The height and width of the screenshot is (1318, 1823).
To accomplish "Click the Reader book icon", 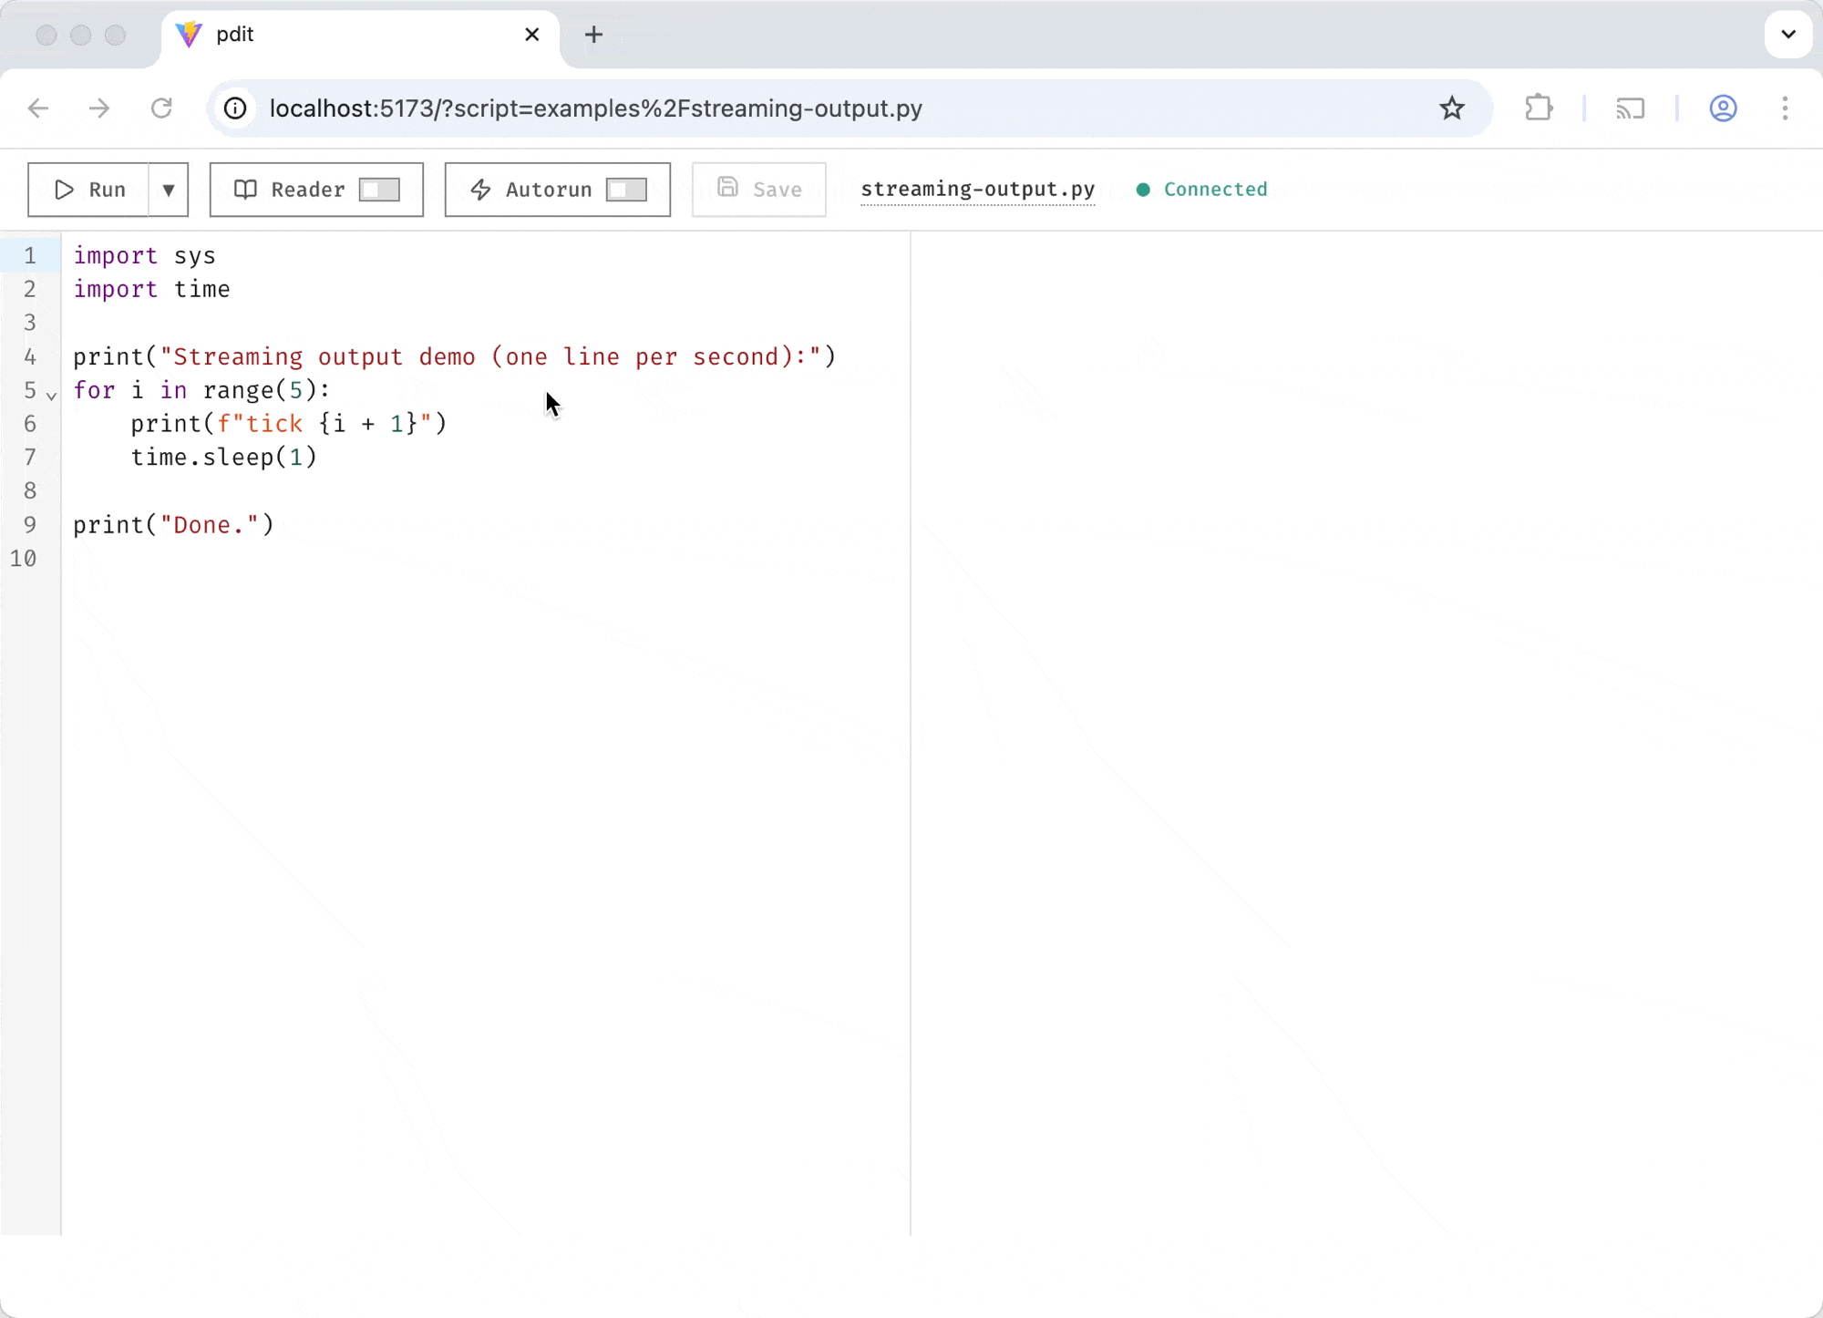I will point(244,189).
